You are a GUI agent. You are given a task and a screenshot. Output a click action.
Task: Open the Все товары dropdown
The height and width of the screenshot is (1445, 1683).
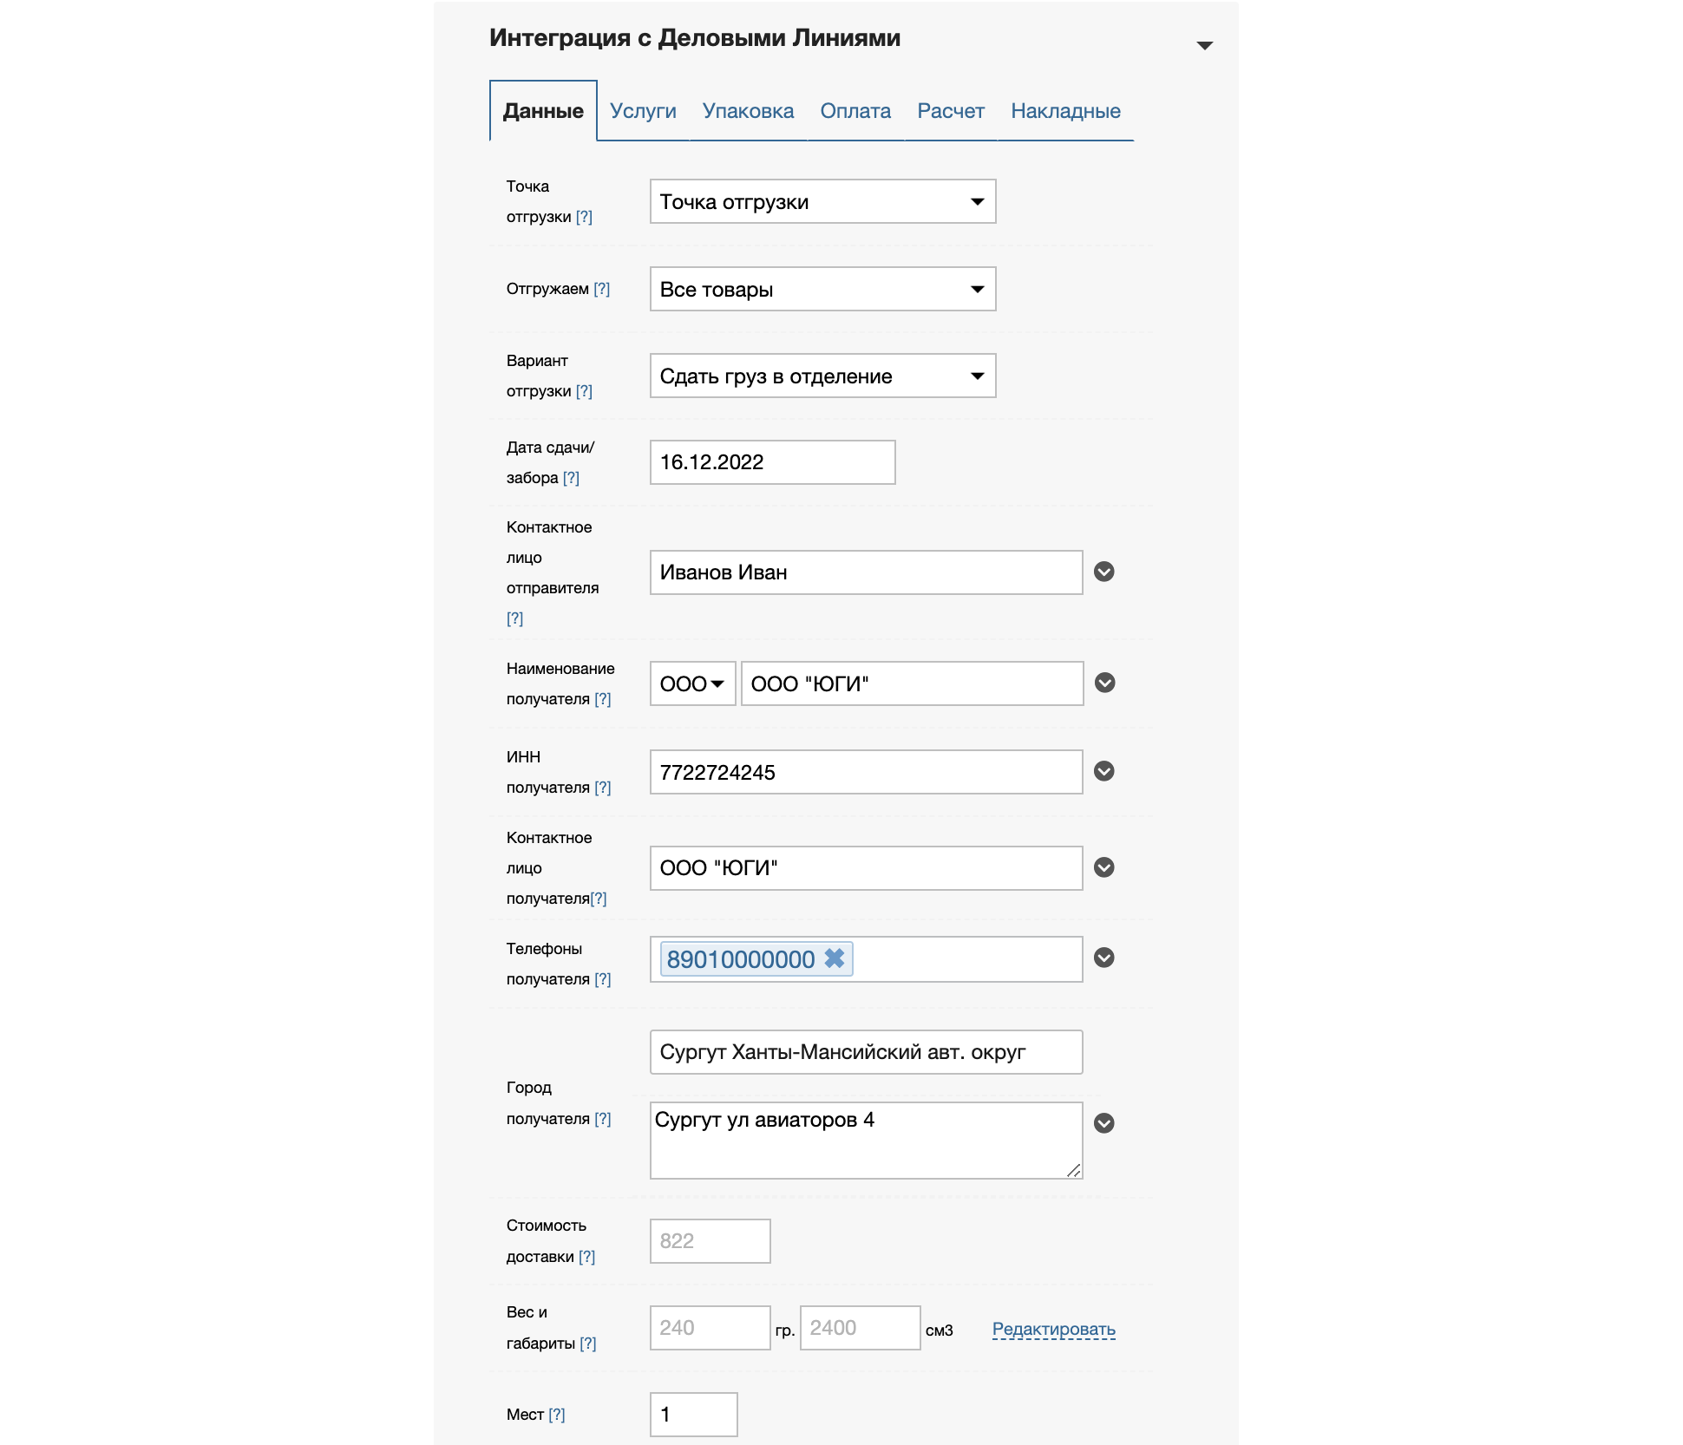point(822,289)
